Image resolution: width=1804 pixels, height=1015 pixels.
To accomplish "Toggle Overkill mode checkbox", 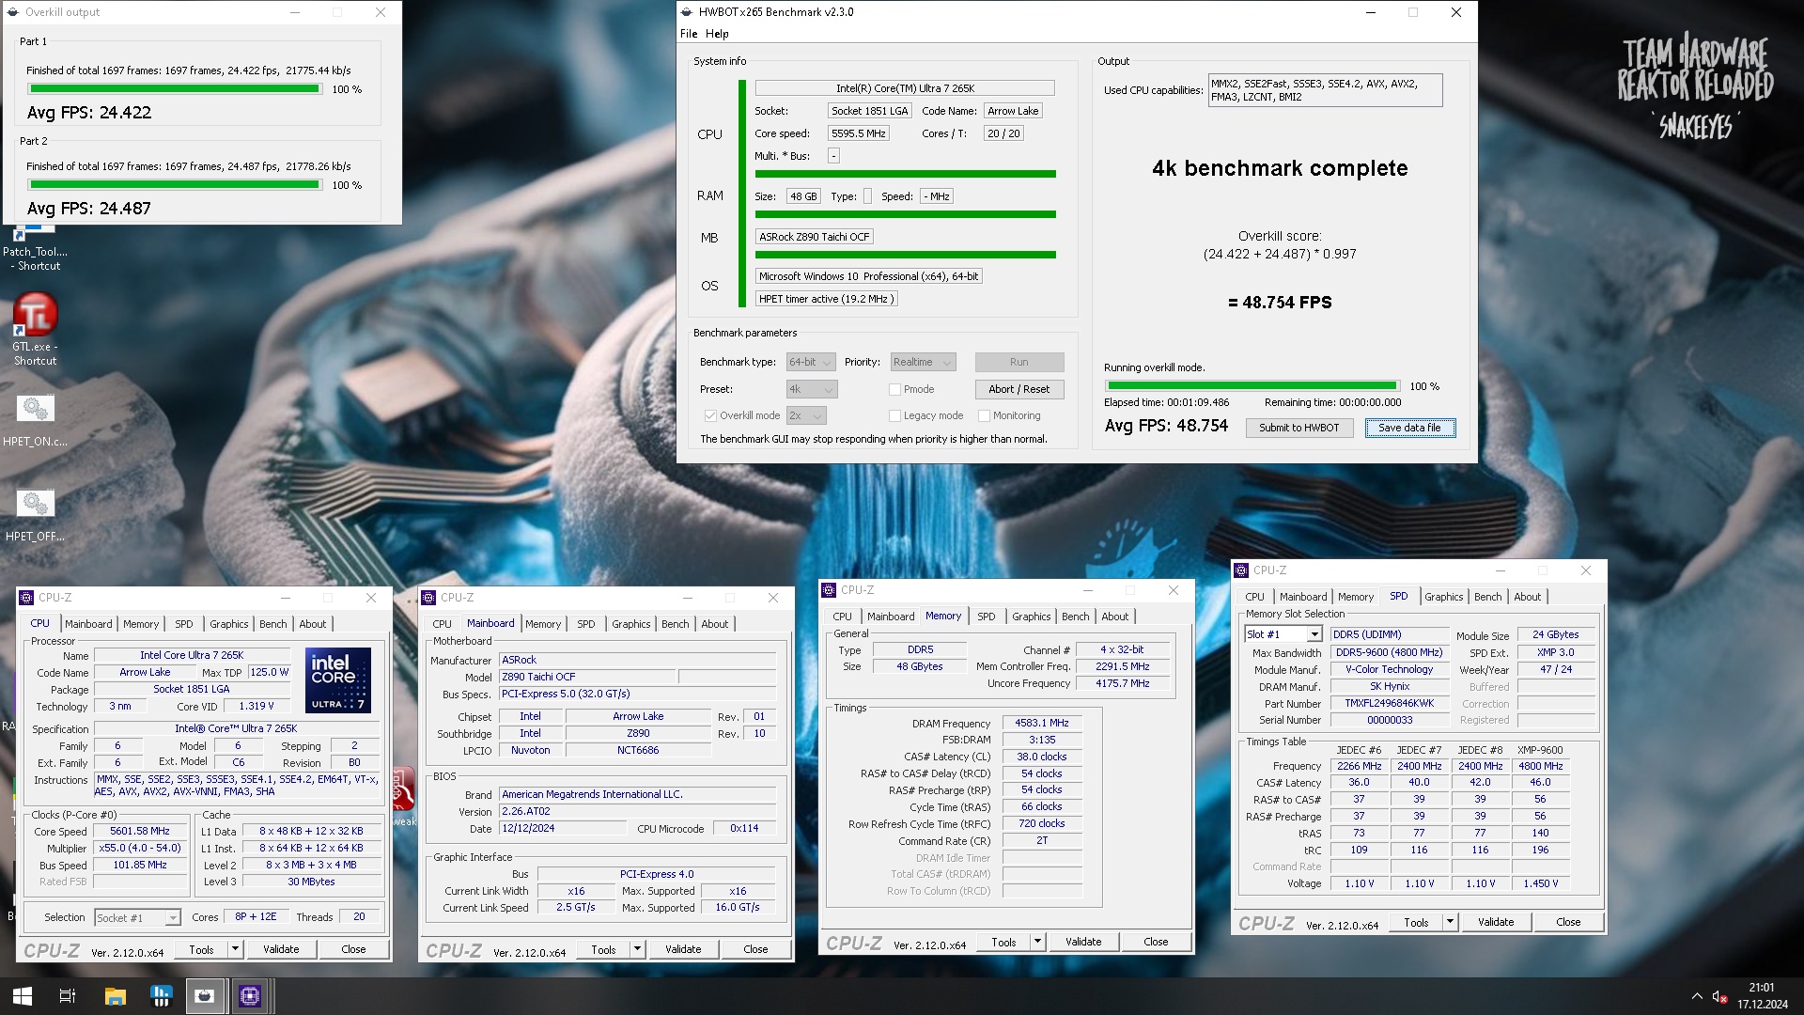I will (710, 415).
